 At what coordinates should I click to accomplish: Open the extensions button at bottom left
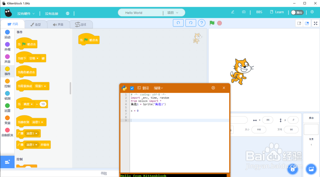tap(7, 162)
